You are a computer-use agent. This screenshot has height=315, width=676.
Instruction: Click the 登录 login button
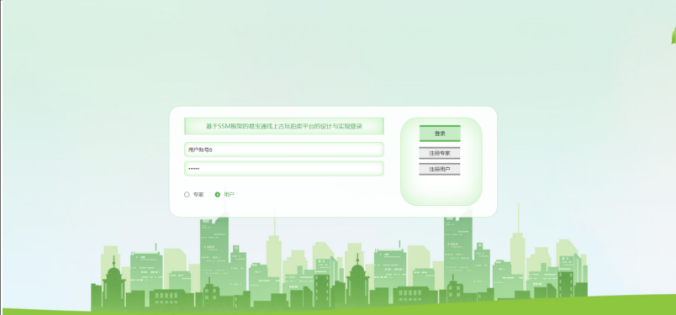click(440, 134)
